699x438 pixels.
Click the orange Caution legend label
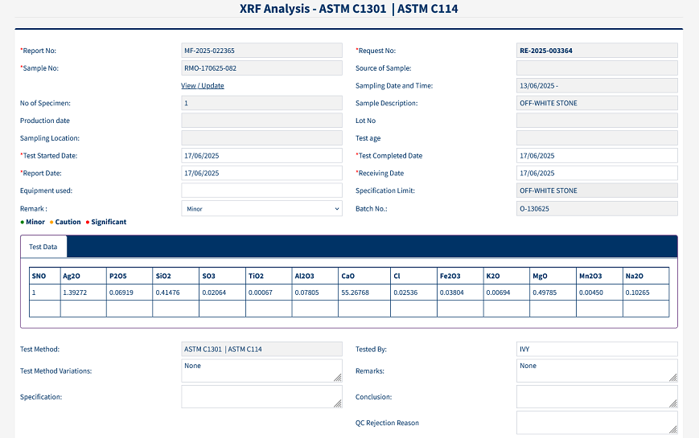(68, 222)
